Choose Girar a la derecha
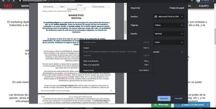This screenshot has height=109, width=216. (x=116, y=61)
